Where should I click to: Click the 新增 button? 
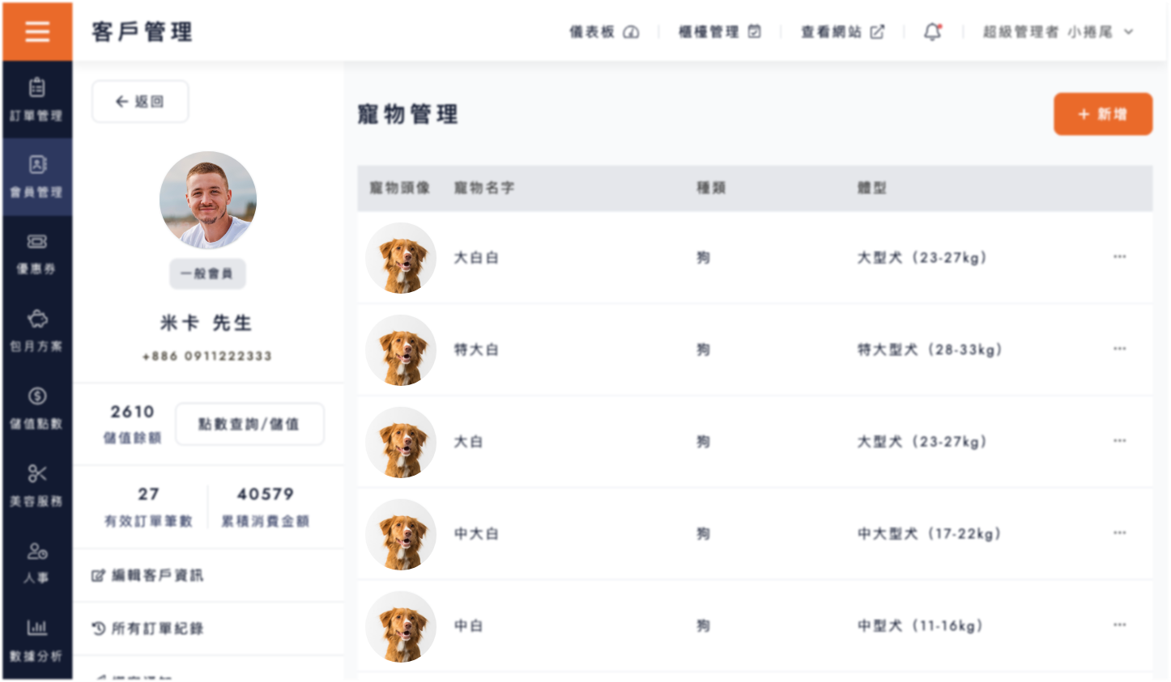tap(1103, 114)
